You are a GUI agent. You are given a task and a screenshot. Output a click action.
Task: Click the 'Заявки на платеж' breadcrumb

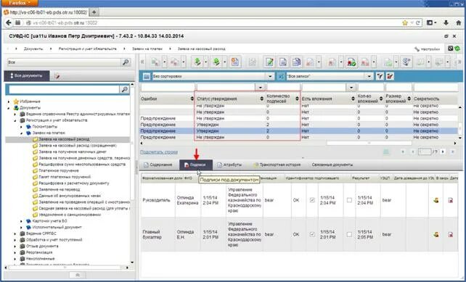(x=147, y=49)
